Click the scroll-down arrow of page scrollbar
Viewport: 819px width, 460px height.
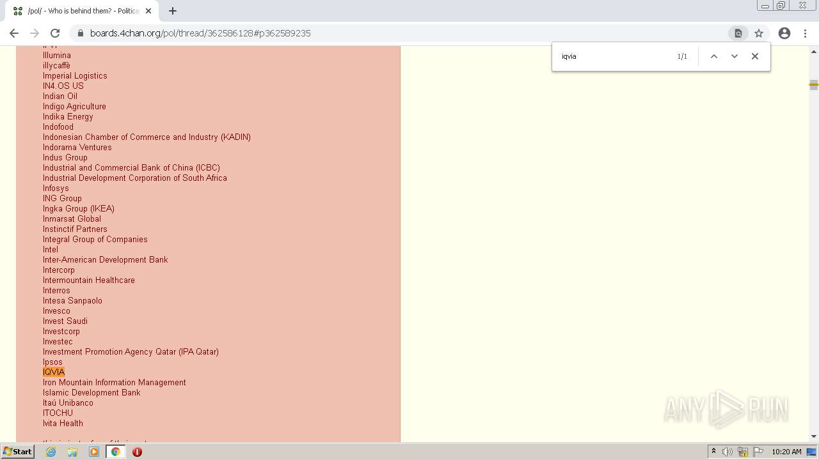[814, 436]
